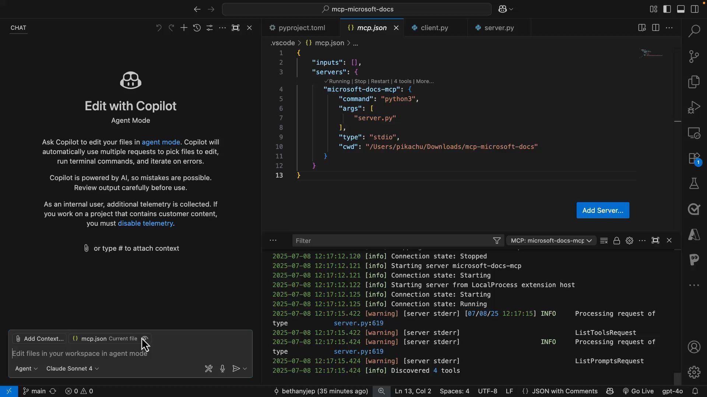Toggle output scroll lock icon

616,241
